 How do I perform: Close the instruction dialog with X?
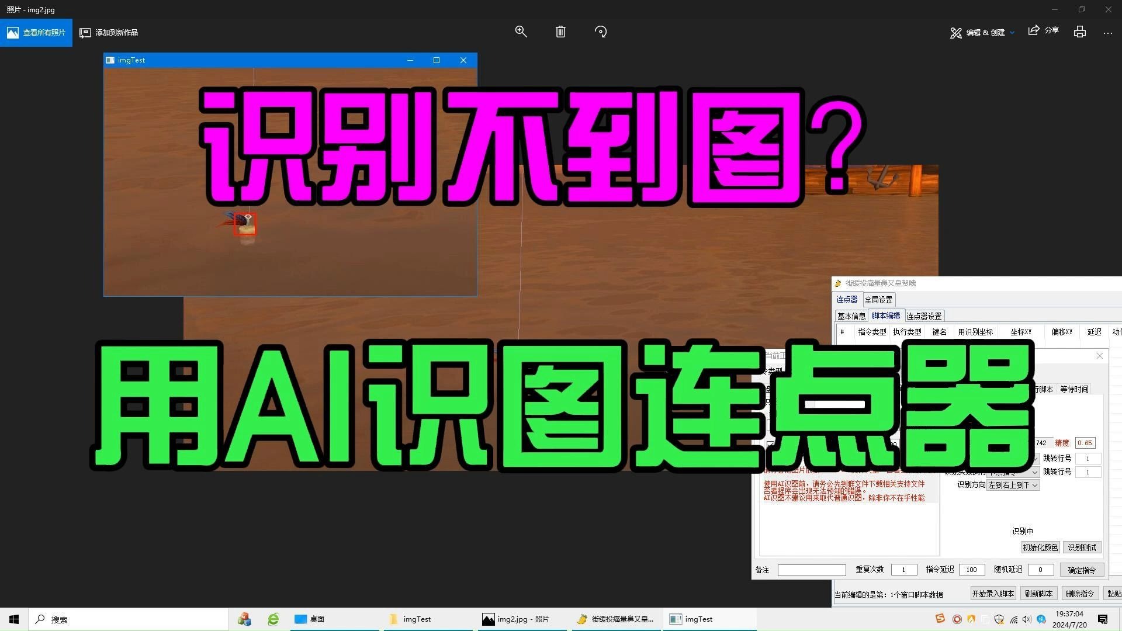pyautogui.click(x=1099, y=356)
